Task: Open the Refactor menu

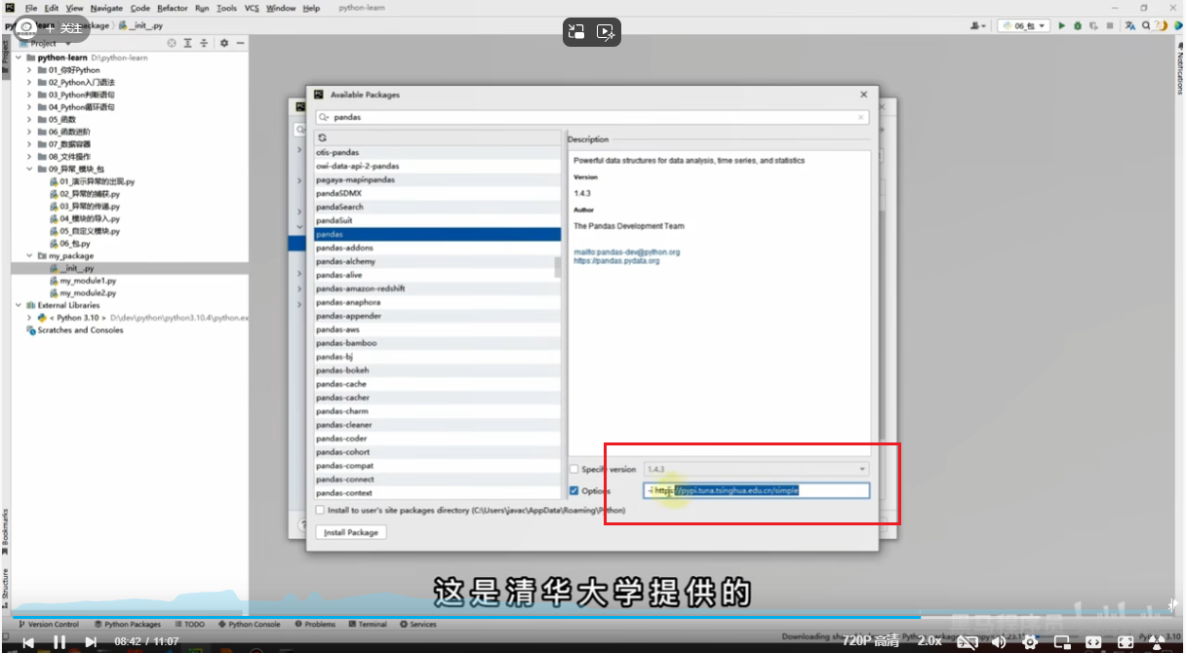Action: click(x=173, y=8)
